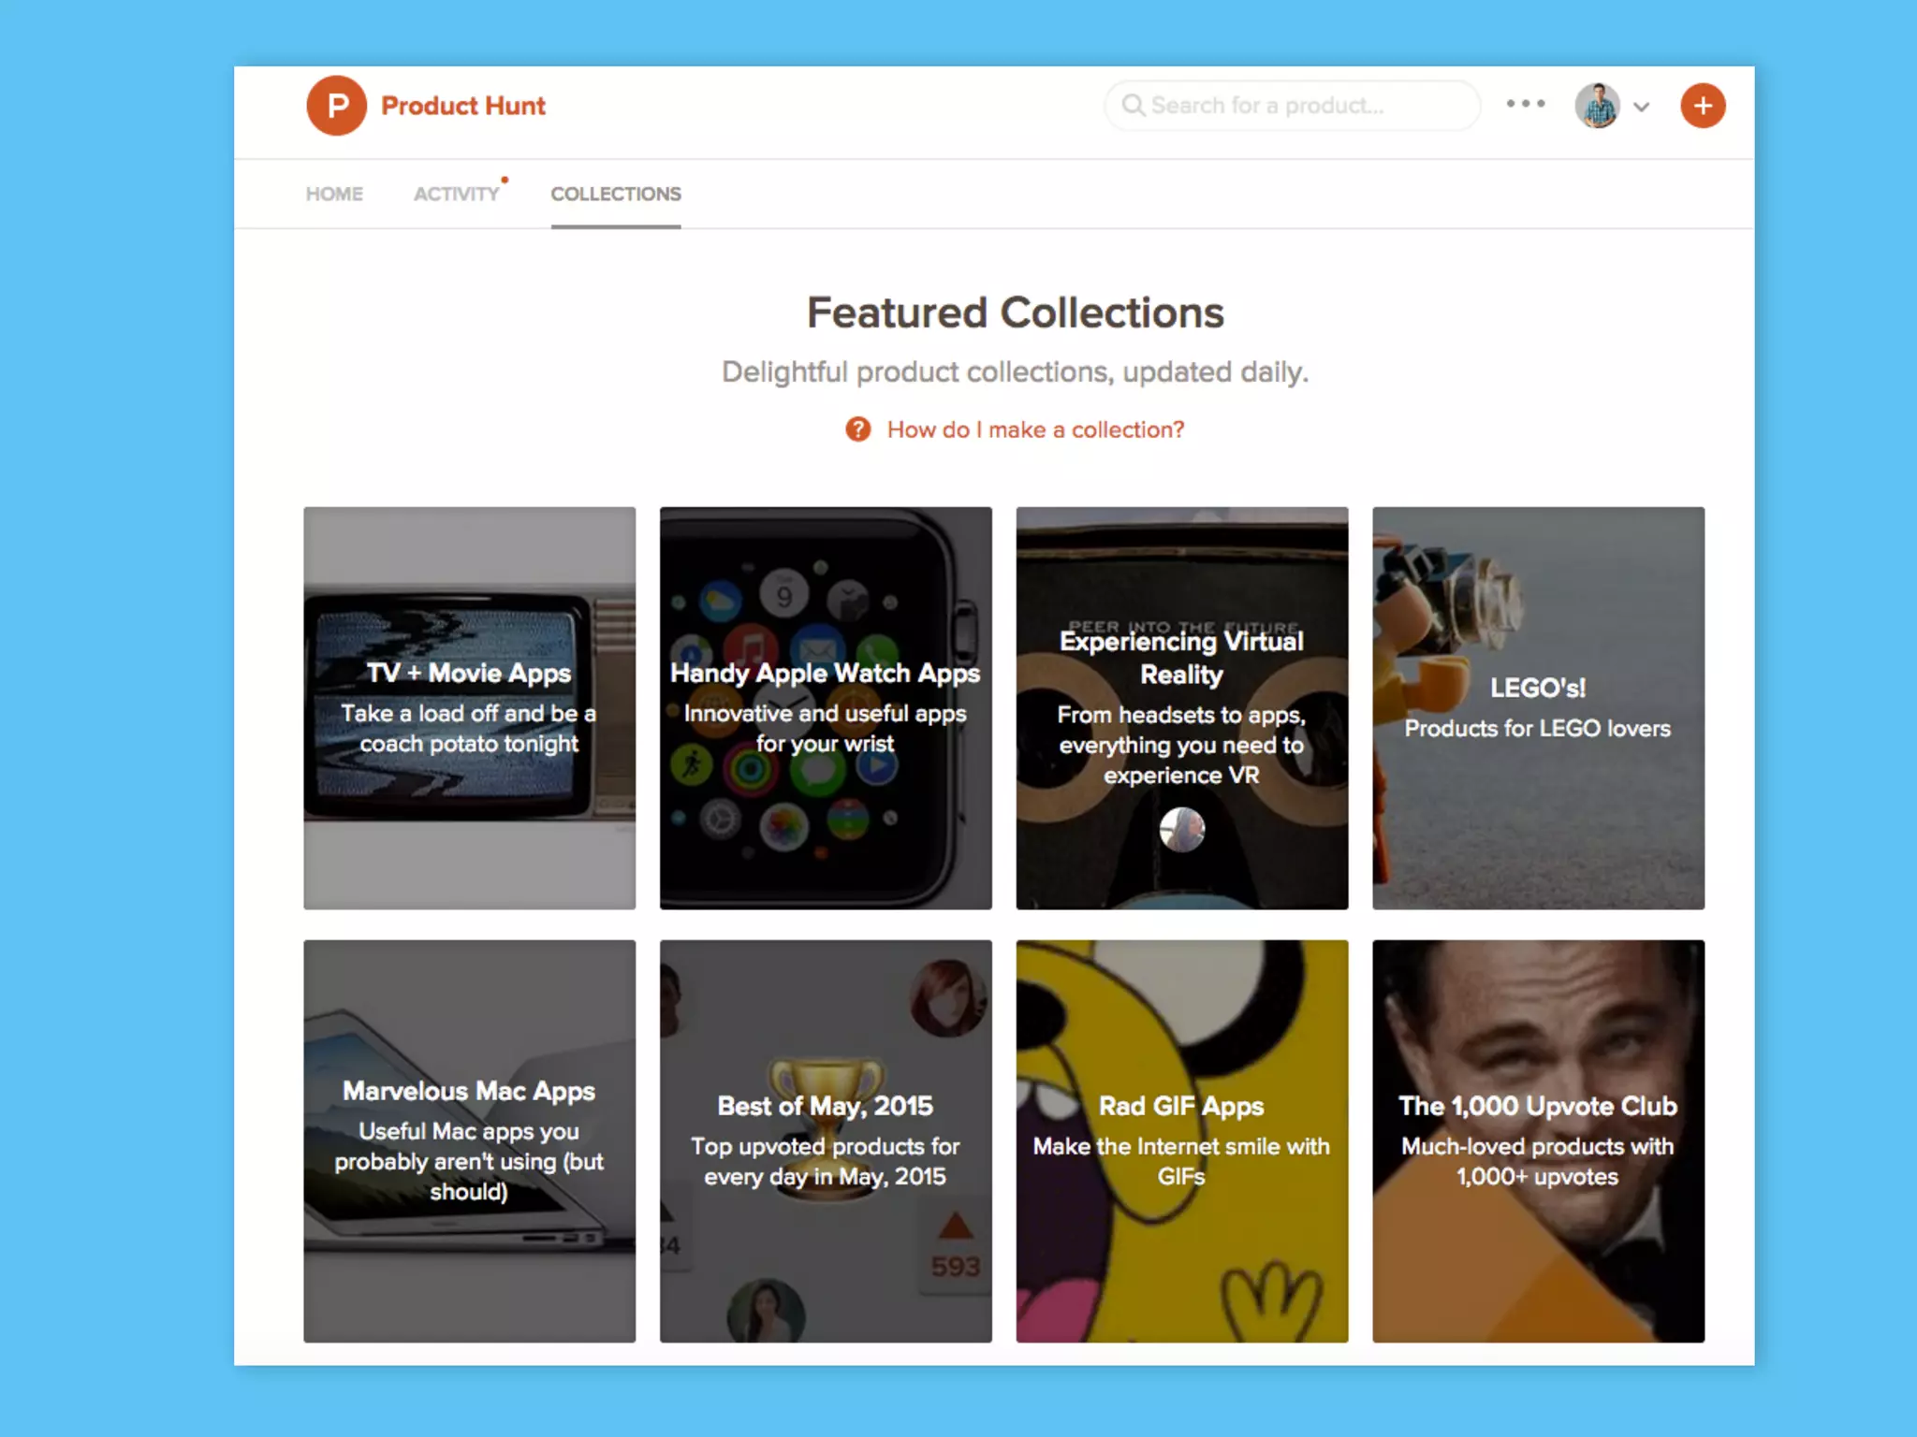Viewport: 1917px width, 1437px height.
Task: Click the question mark help icon
Action: [x=857, y=429]
